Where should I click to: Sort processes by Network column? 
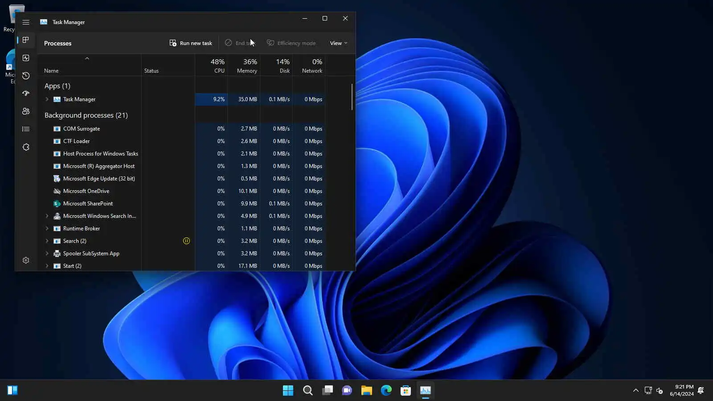point(309,65)
